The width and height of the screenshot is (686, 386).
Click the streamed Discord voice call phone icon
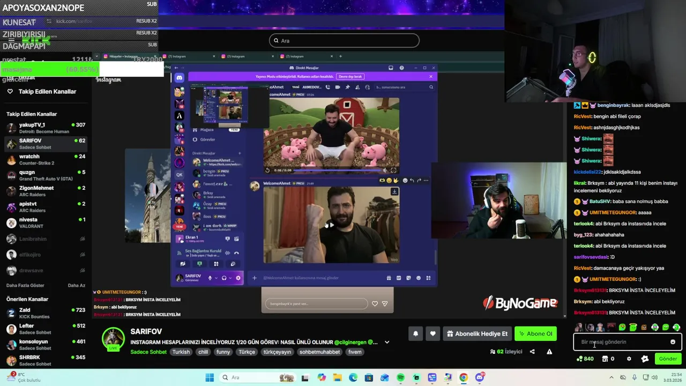[327, 87]
